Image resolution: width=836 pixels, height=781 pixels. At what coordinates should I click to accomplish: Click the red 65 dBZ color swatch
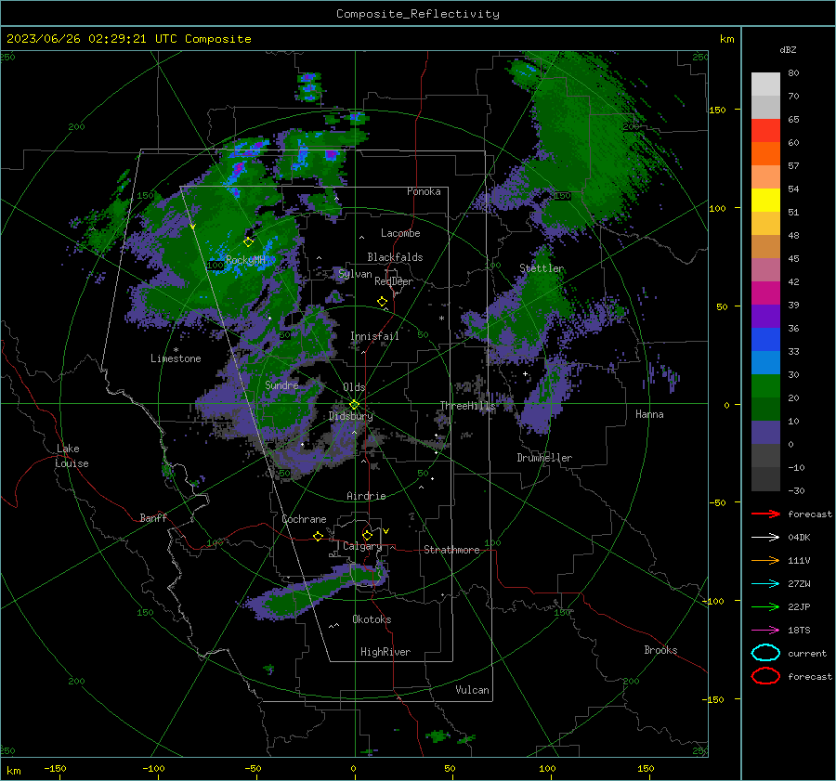(765, 130)
